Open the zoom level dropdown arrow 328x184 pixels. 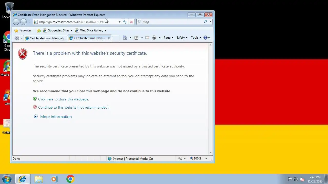[206, 158]
